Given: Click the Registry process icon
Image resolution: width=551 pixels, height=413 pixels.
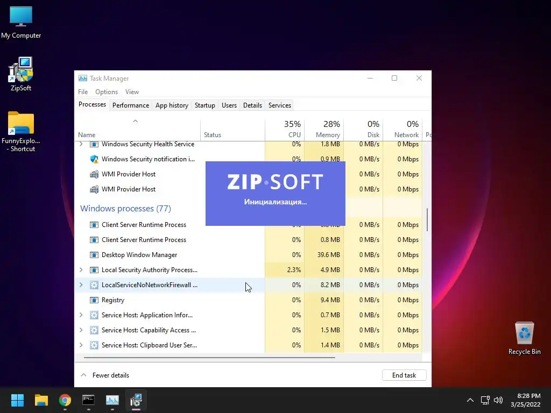Looking at the screenshot, I should (x=94, y=300).
